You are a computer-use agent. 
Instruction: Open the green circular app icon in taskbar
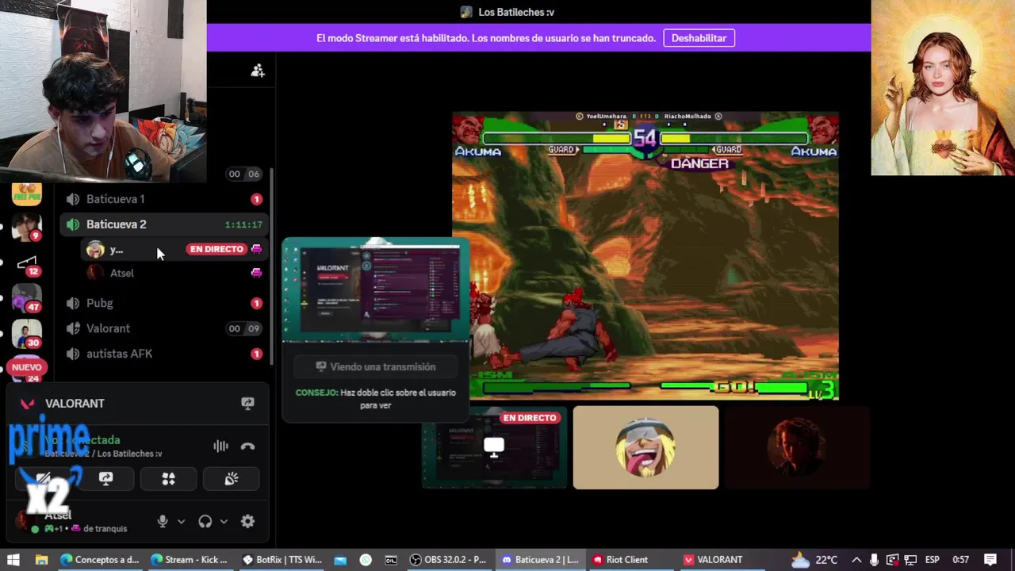pos(366,560)
